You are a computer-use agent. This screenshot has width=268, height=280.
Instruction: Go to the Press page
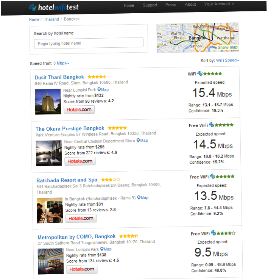(x=171, y=5)
